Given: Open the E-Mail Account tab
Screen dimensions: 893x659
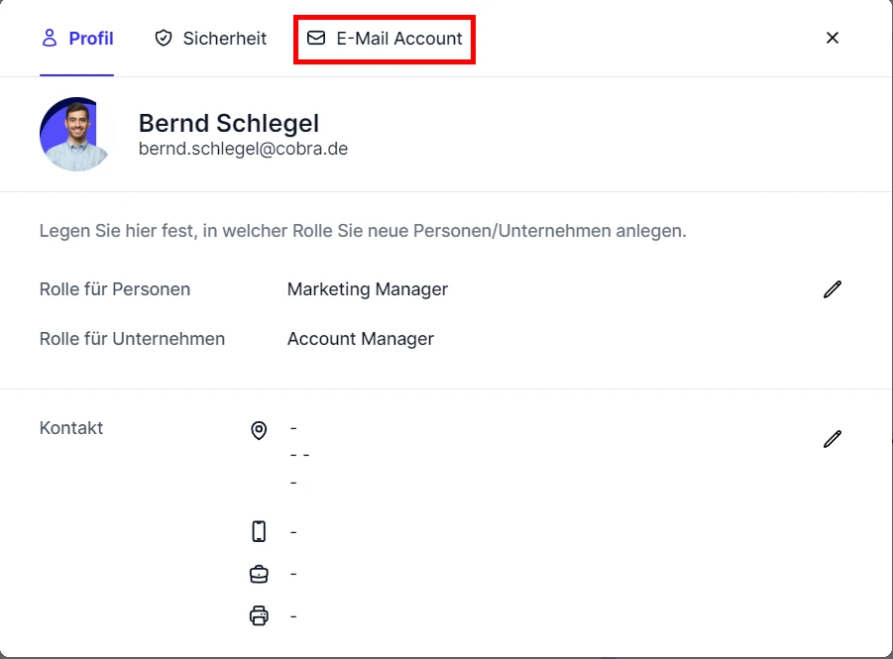Looking at the screenshot, I should 399,39.
